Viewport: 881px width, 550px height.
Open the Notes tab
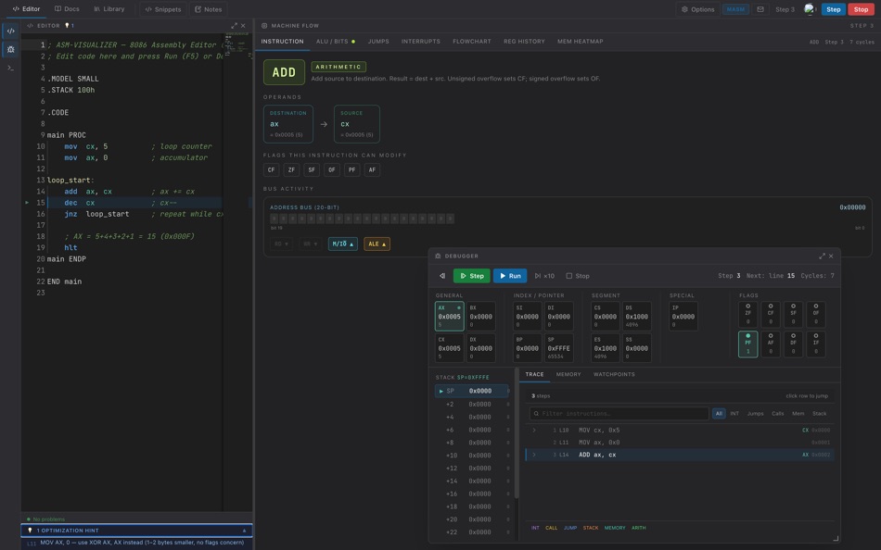click(209, 9)
